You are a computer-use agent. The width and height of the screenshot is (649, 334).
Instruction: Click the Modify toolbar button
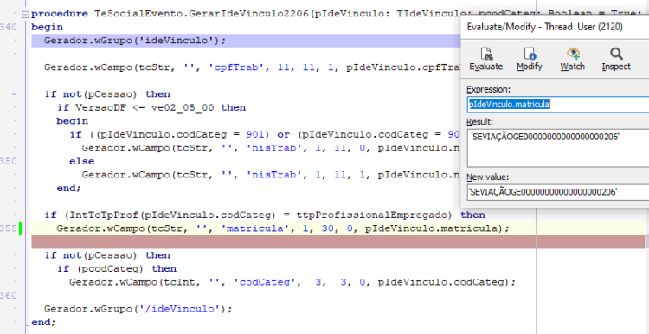[530, 59]
